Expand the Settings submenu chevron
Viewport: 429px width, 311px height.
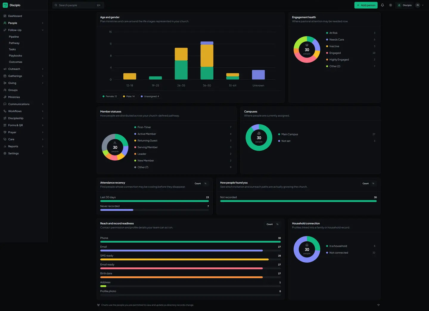click(x=43, y=153)
